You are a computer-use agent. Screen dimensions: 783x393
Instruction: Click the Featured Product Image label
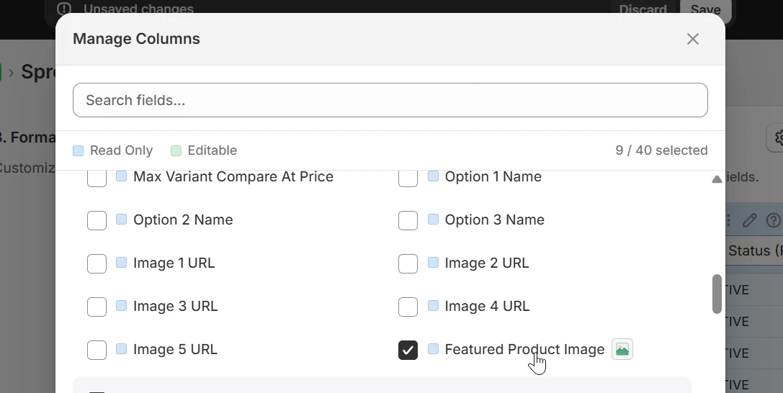(524, 350)
